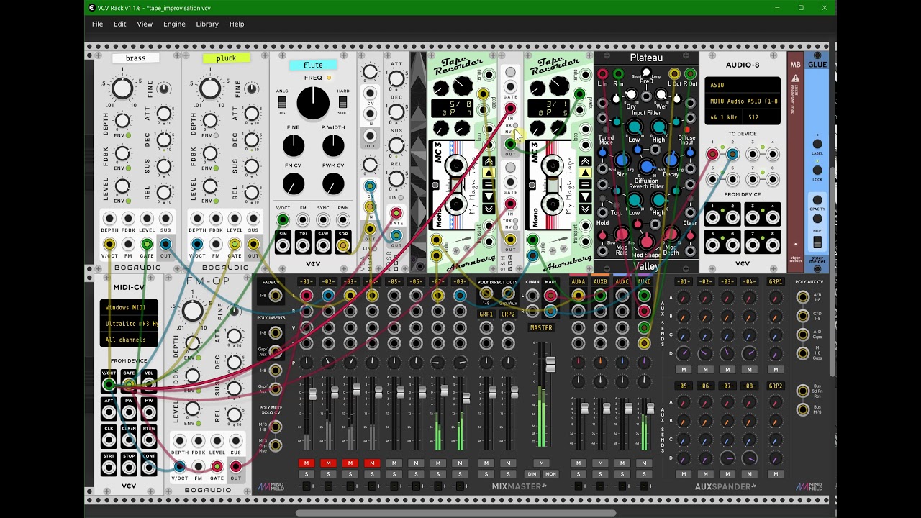Unmute MixMaster channel 01
The height and width of the screenshot is (518, 921).
[x=307, y=463]
